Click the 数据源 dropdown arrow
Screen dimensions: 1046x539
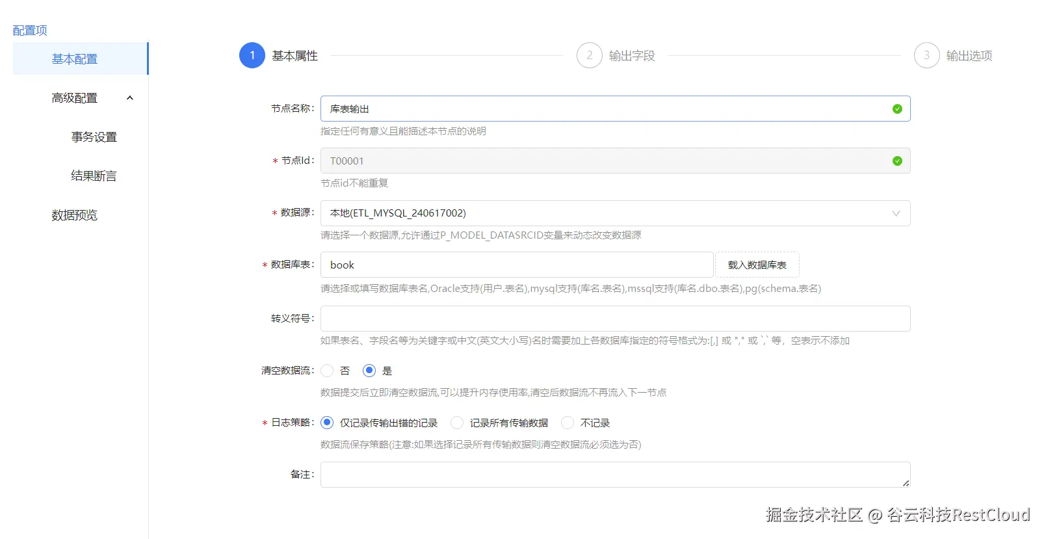click(x=896, y=213)
